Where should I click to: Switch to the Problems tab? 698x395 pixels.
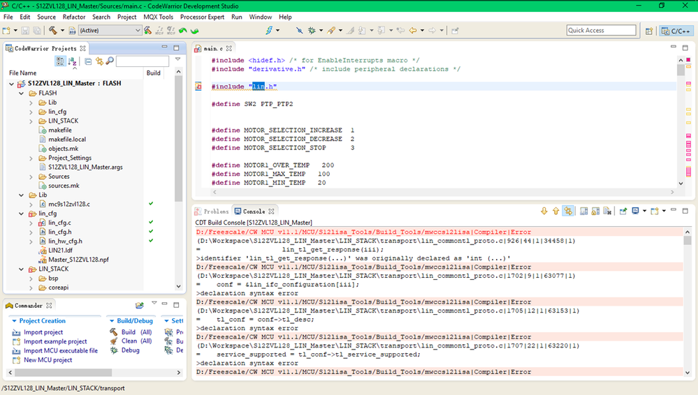[x=212, y=211]
